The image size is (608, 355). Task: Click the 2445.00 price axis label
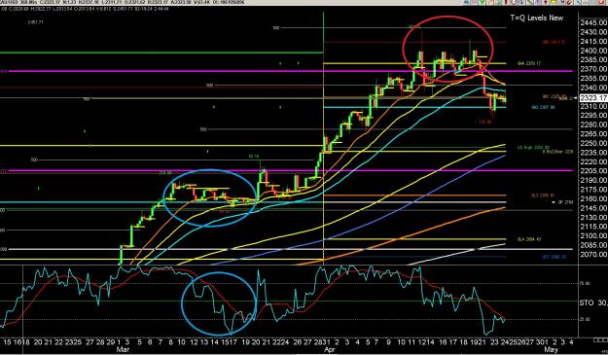point(593,22)
